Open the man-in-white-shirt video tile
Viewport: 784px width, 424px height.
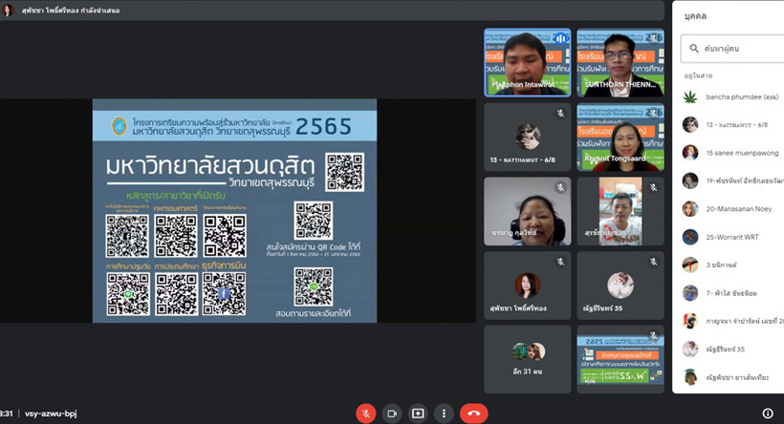(621, 211)
